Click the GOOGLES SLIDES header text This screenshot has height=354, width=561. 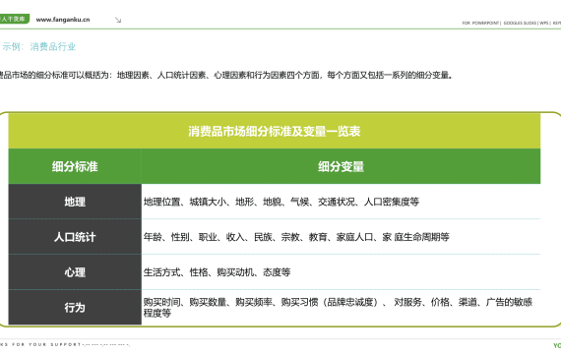pos(520,23)
